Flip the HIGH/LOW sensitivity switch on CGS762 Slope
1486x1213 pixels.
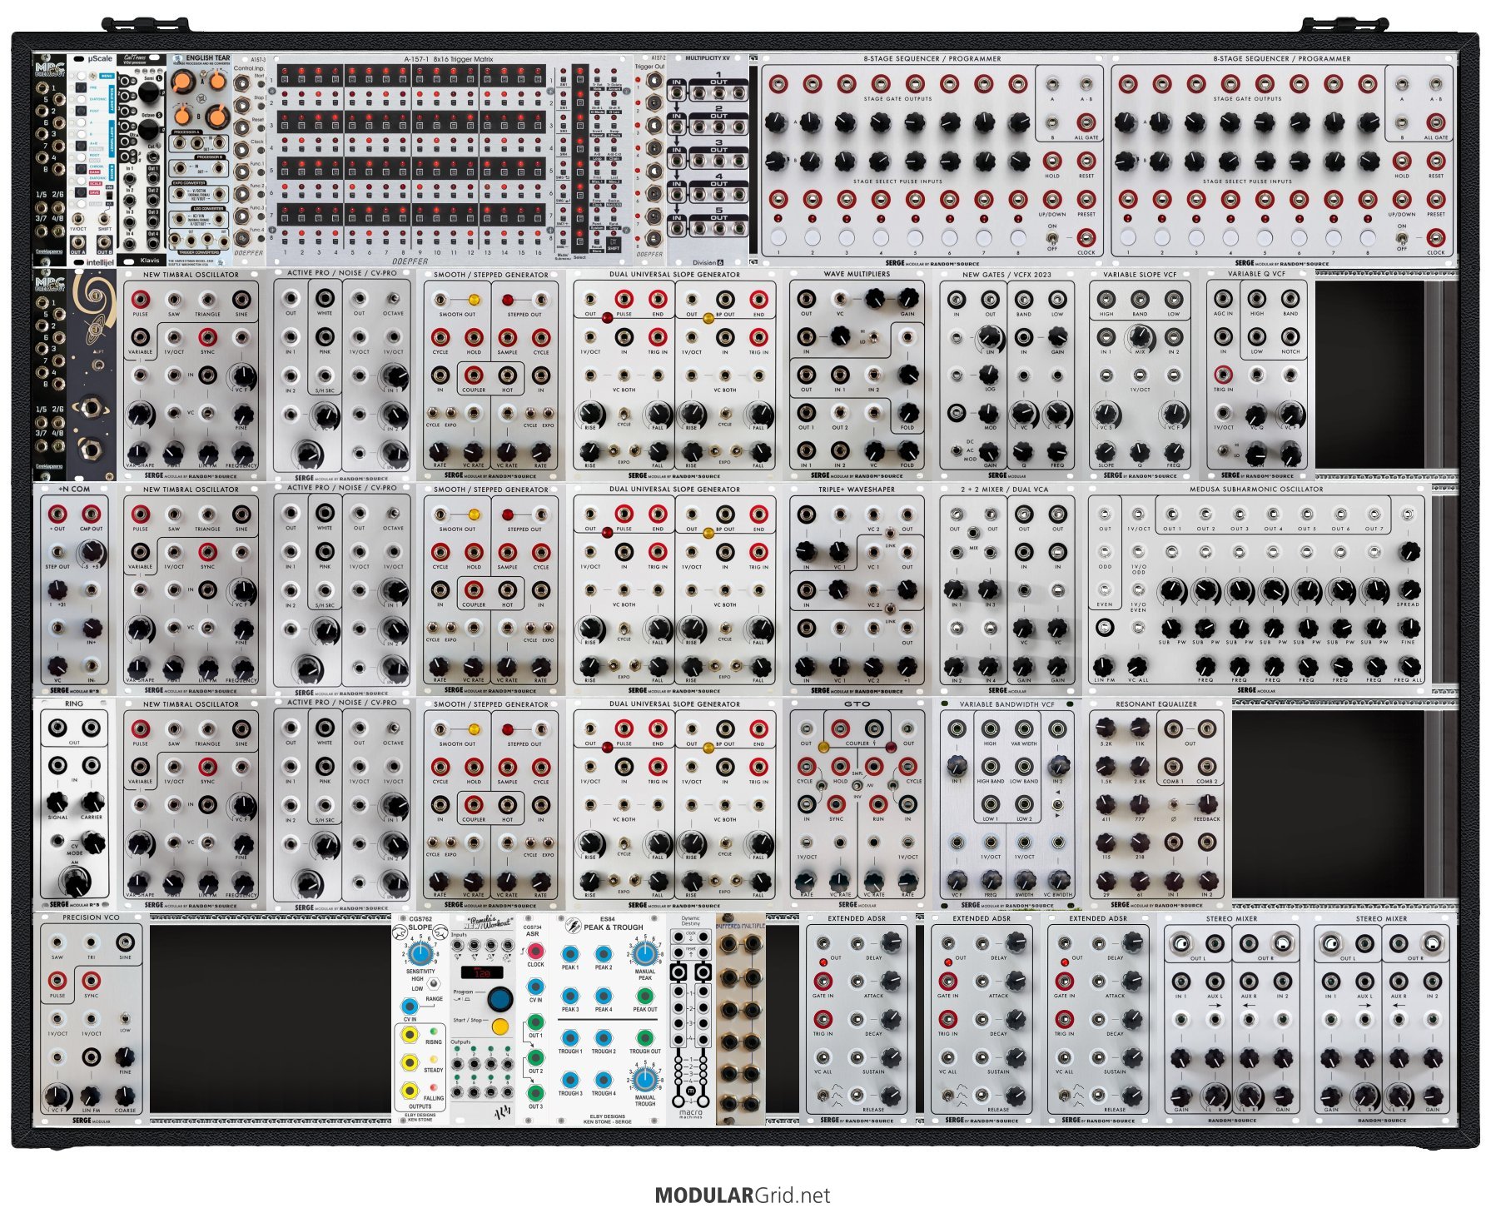point(434,983)
